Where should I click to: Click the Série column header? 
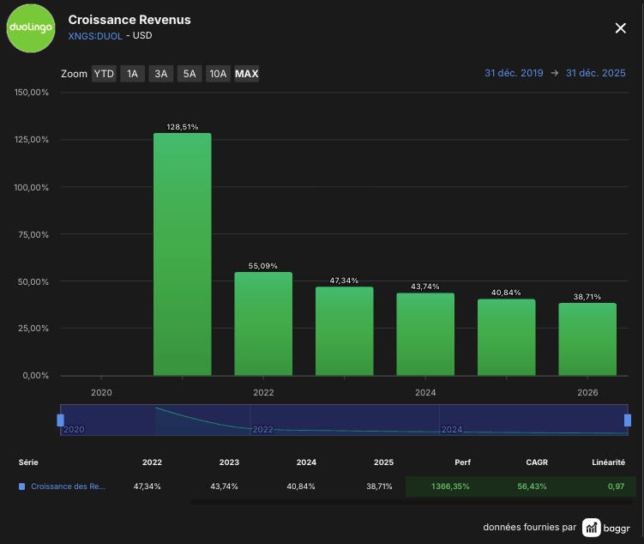coord(28,462)
